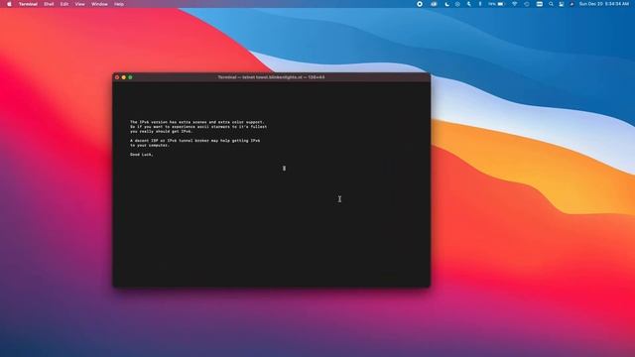Close the Terminal window with red button

pos(117,77)
